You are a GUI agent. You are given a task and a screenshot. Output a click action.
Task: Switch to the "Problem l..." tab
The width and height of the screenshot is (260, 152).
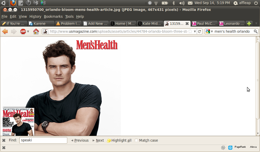[68, 24]
